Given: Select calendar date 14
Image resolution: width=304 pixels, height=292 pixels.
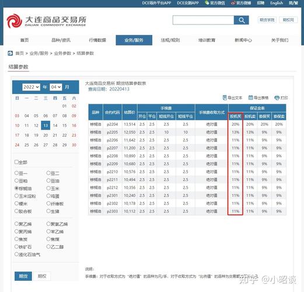Looking at the screenshot, I should pos(55,126).
